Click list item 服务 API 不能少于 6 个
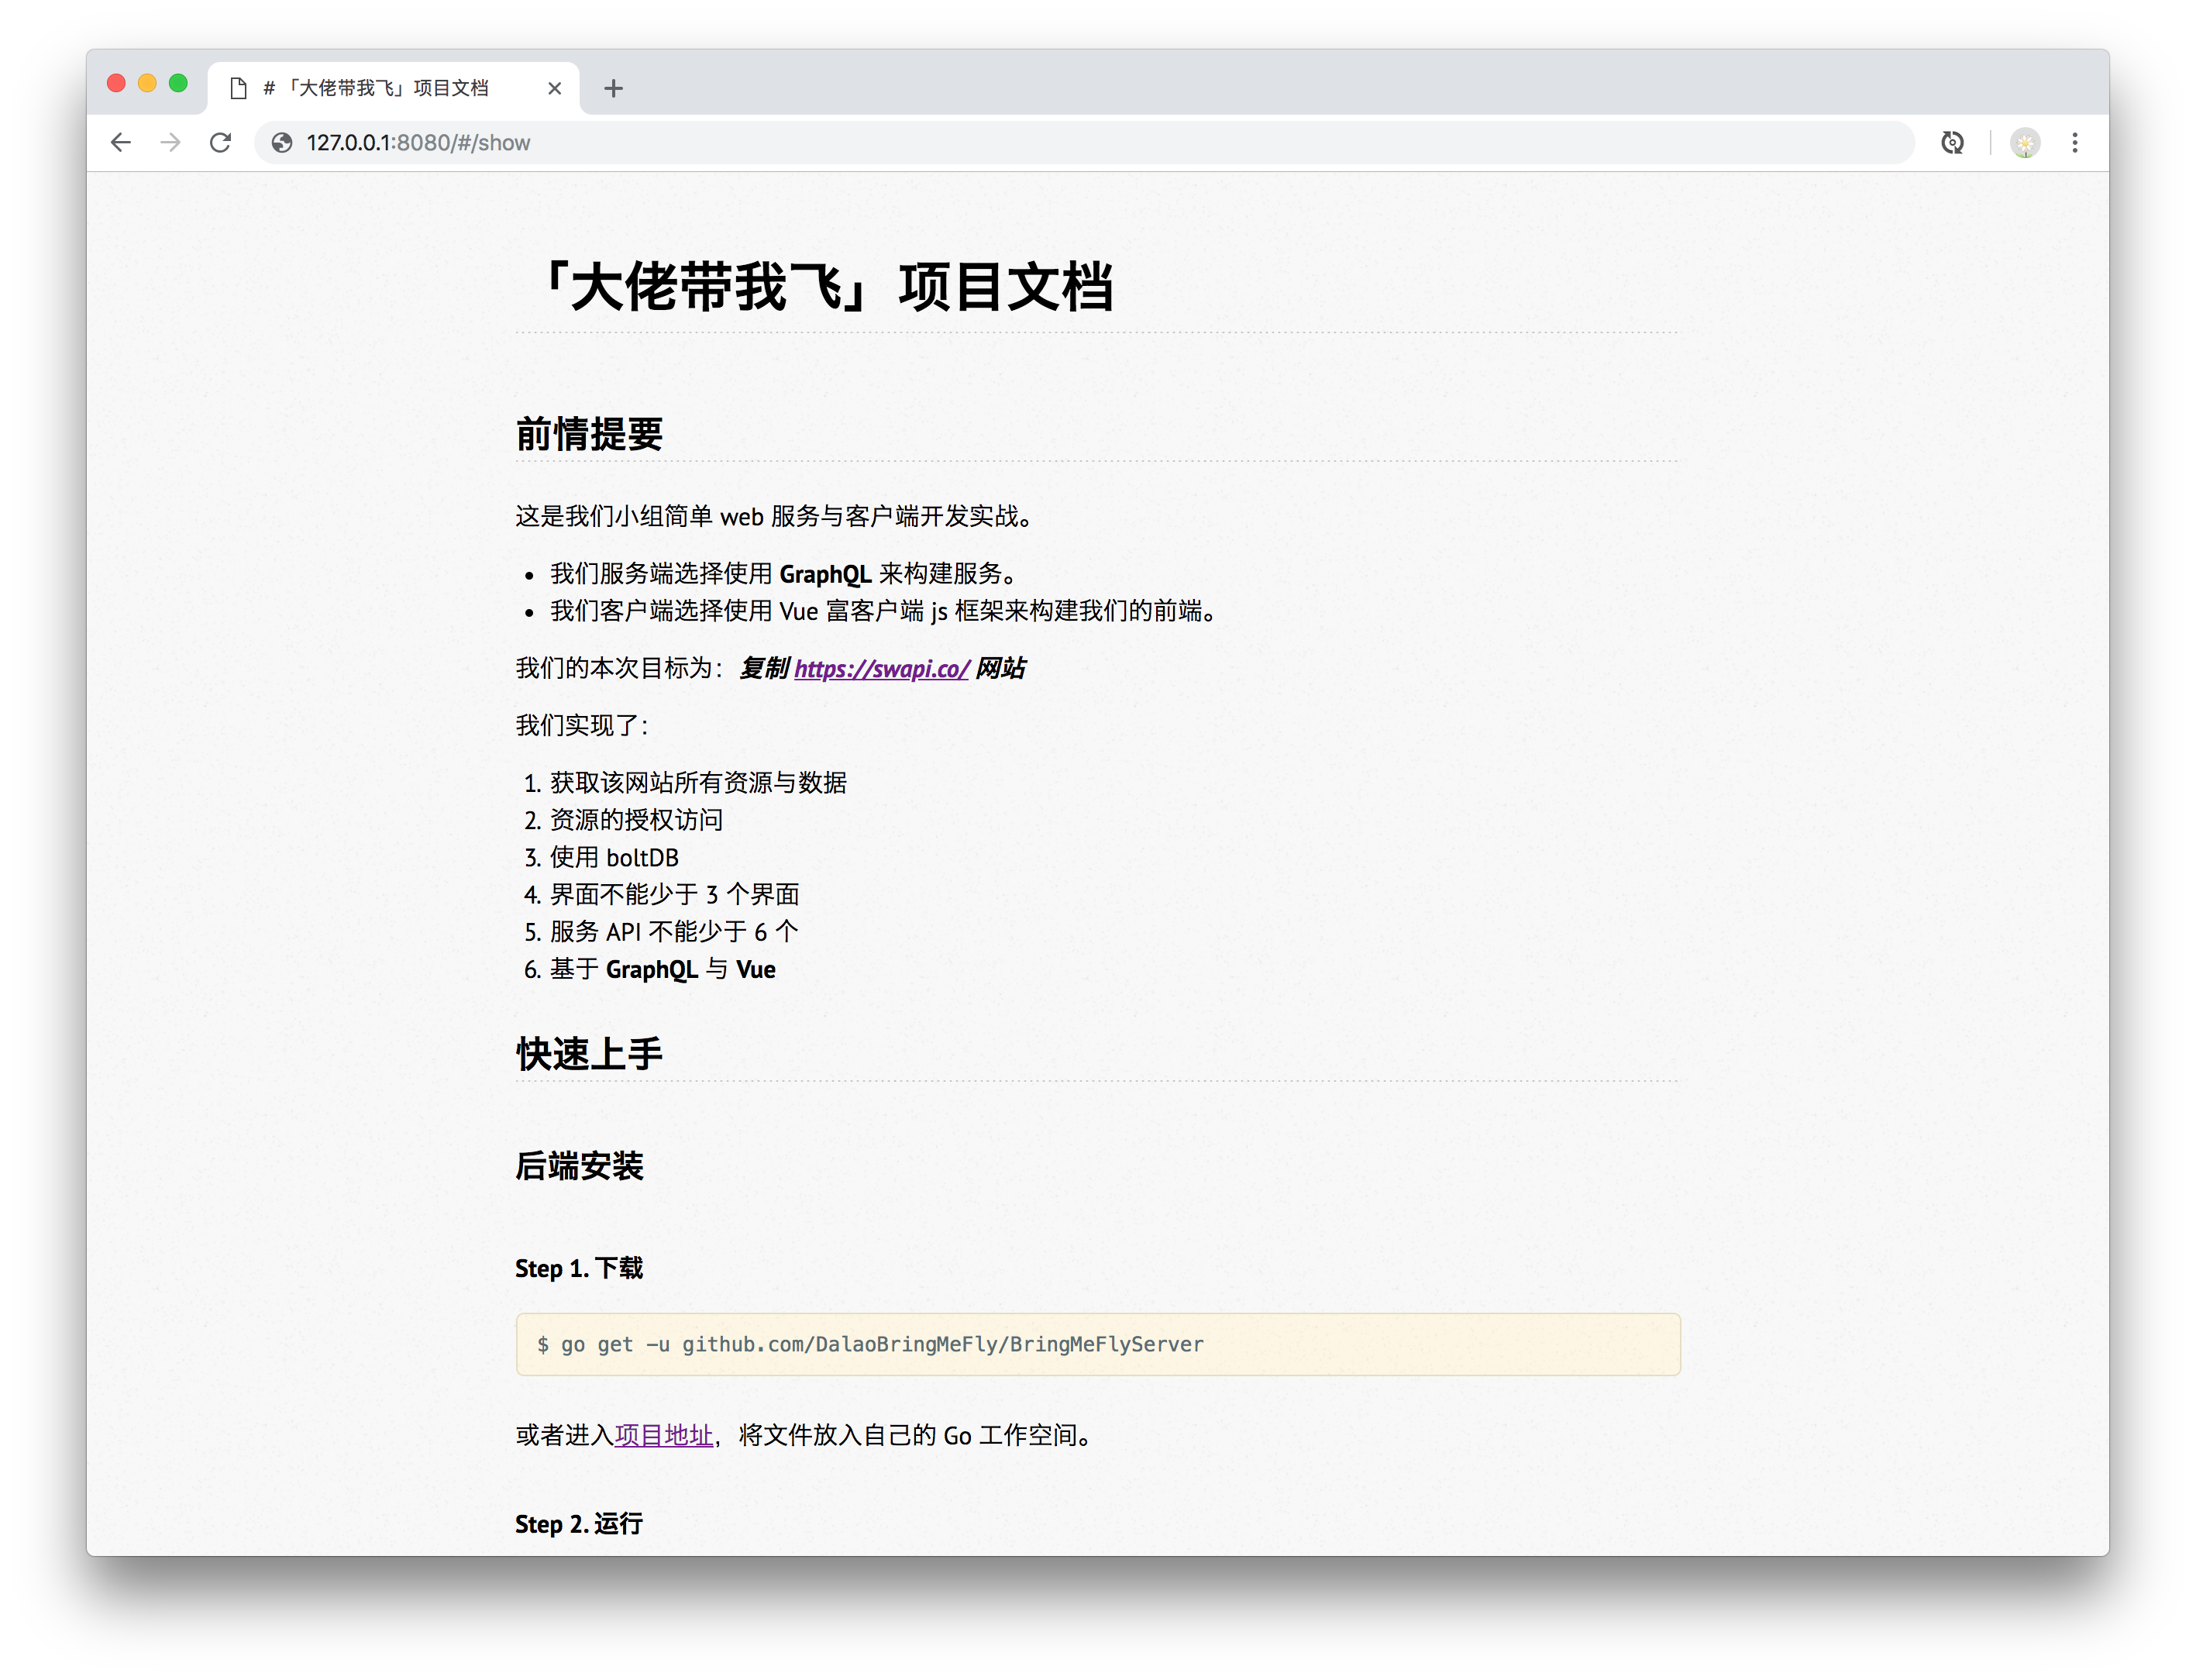This screenshot has width=2196, height=1680. (x=674, y=932)
